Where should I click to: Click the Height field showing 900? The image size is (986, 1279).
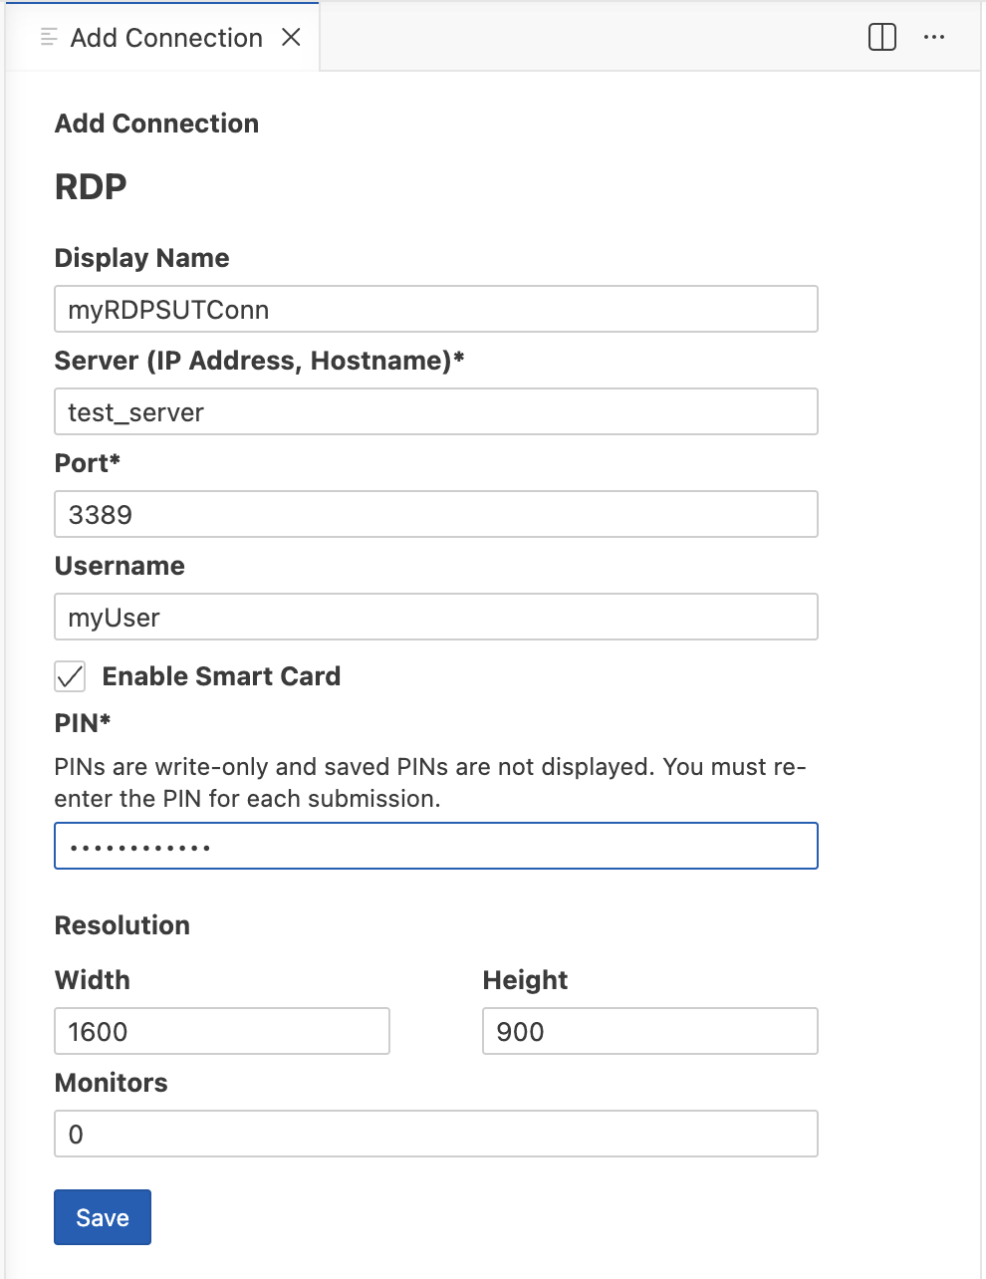pyautogui.click(x=649, y=1031)
